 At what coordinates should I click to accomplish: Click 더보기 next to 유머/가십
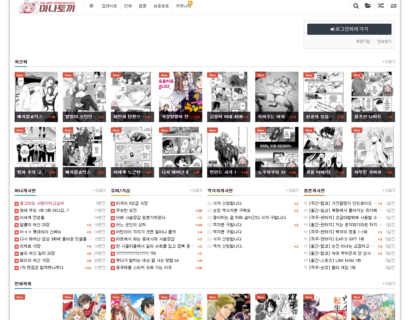(x=196, y=191)
